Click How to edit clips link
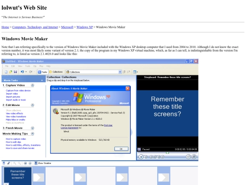 point(14,142)
